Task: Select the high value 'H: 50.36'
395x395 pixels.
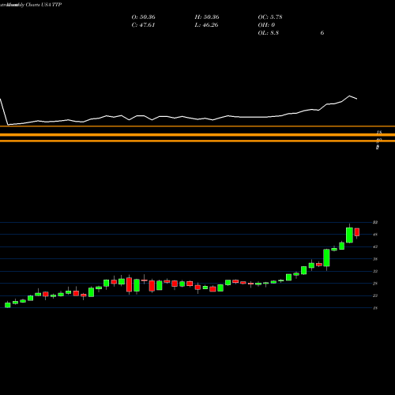Action: [x=207, y=17]
